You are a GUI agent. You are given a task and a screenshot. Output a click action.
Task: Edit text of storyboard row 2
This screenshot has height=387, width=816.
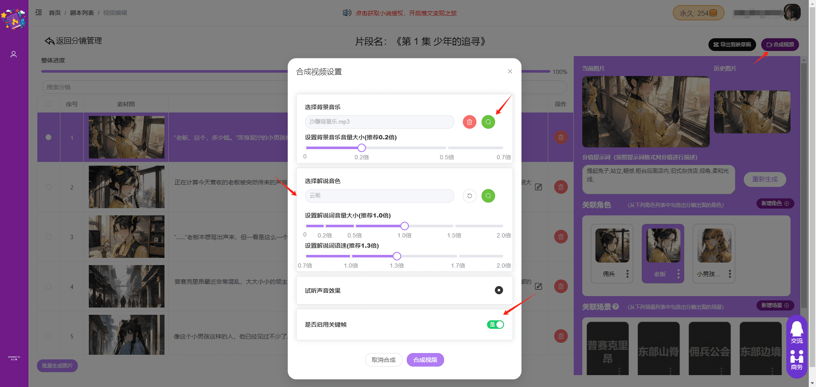point(538,187)
